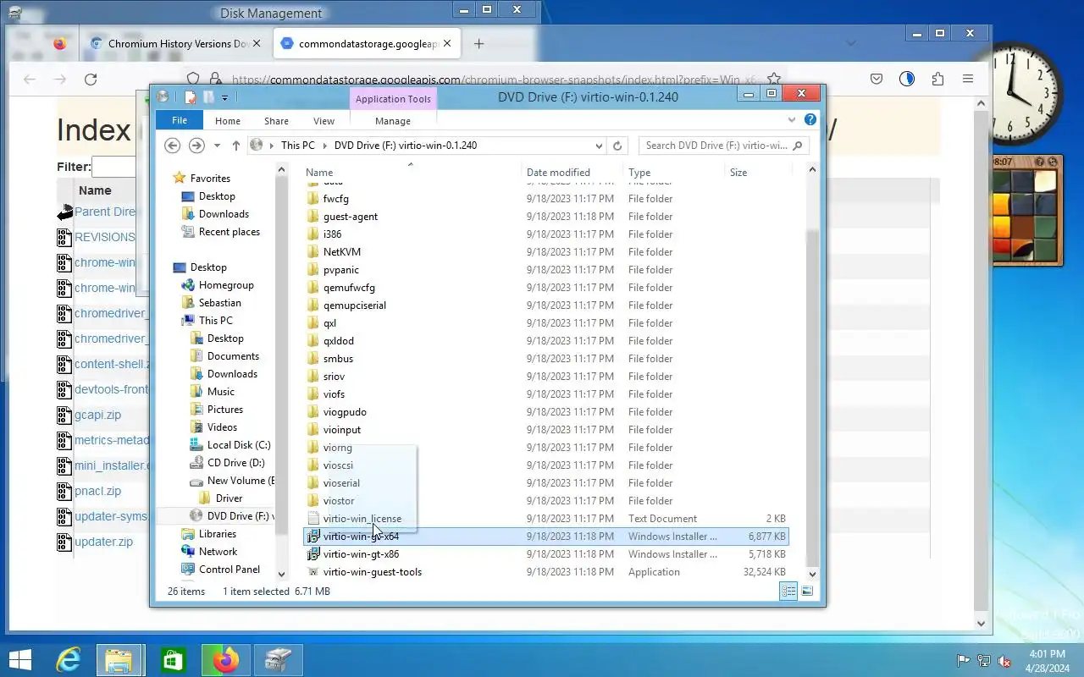Open Internet Explorer from the taskbar
Viewport: 1084px width, 677px height.
pos(69,660)
